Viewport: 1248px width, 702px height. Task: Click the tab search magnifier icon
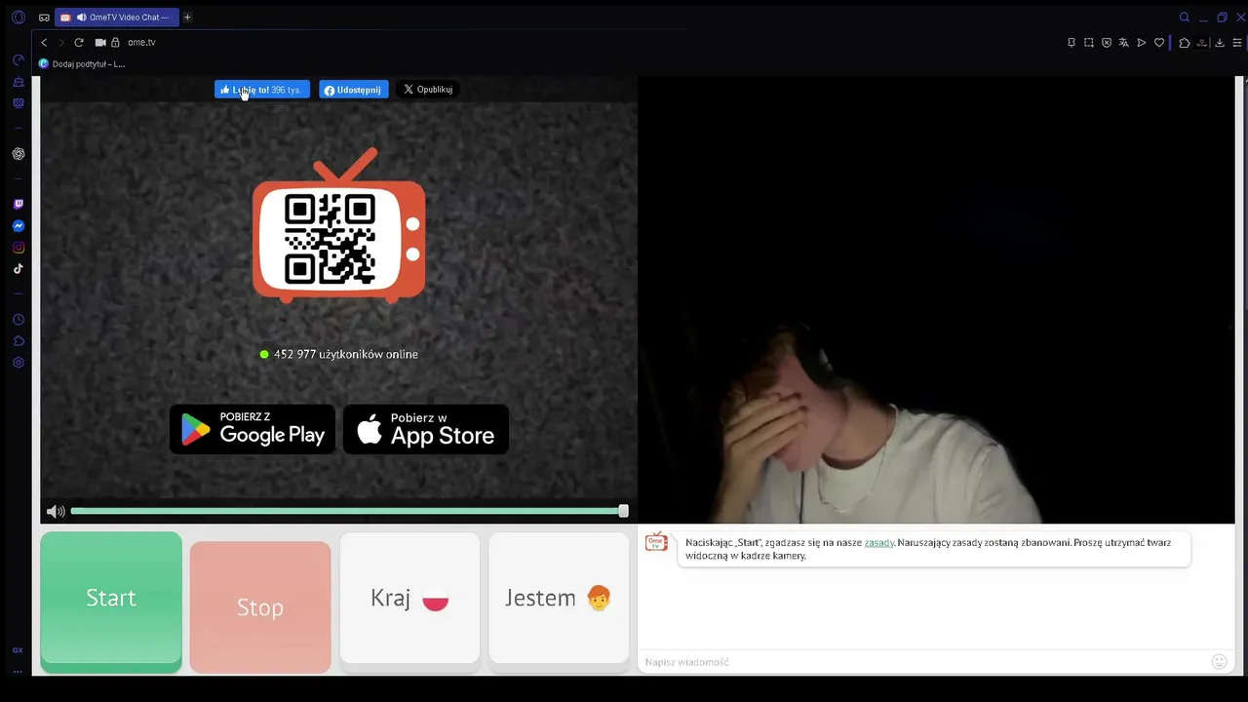click(1185, 18)
